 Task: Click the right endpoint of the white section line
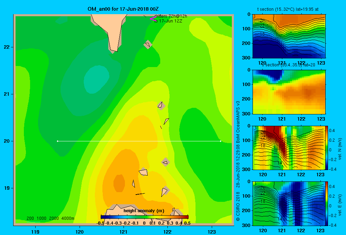click(x=220, y=141)
